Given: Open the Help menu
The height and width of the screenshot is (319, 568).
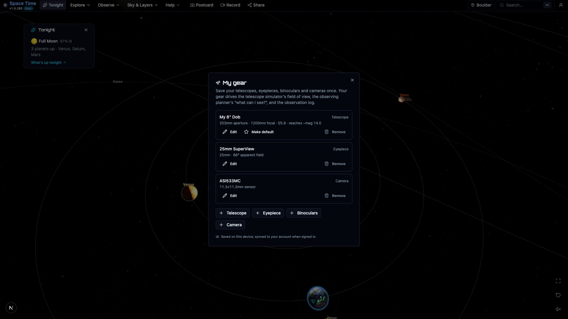Looking at the screenshot, I should (172, 5).
